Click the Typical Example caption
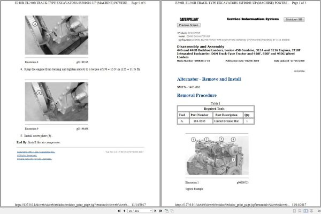This screenshot has height=214, width=321. point(194,189)
